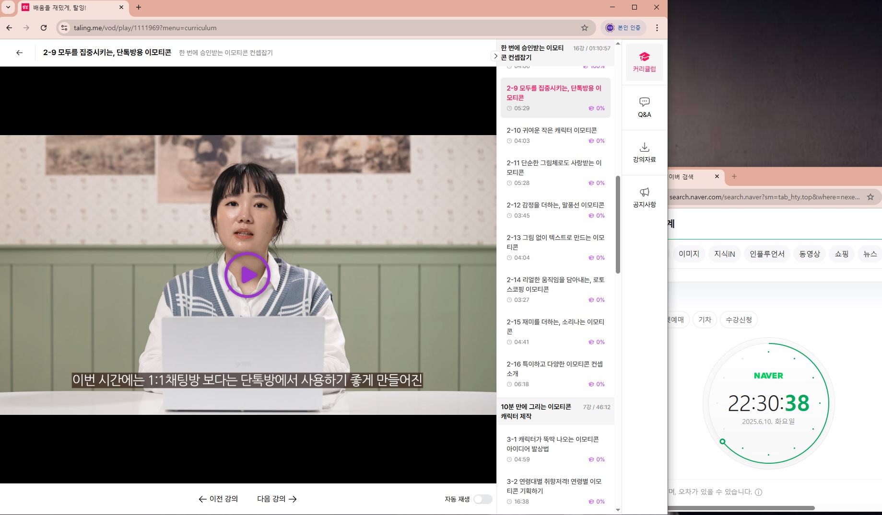Select lecture 2-9 단톡방용 이모티콘

555,98
